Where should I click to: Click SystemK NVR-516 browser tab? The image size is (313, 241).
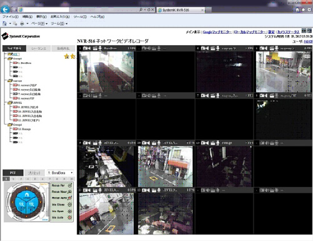[181, 10]
